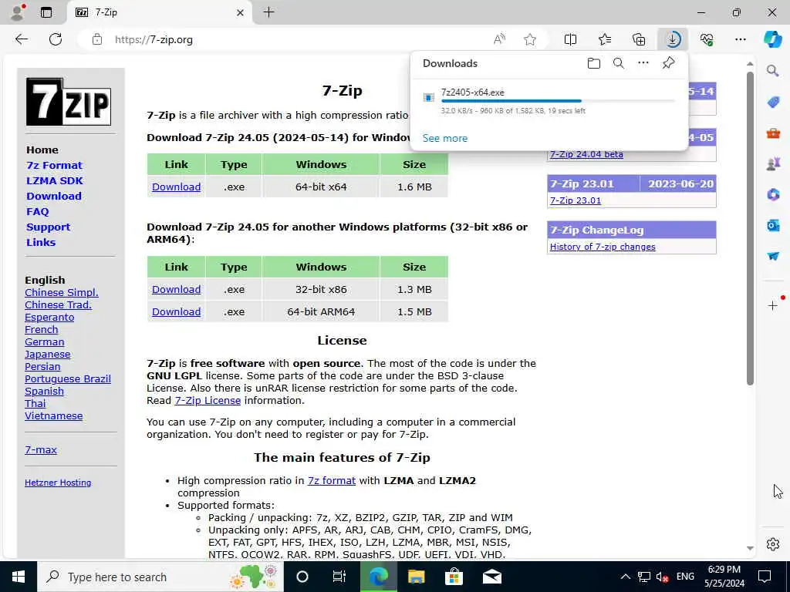Open Windows Start menu
Image resolution: width=790 pixels, height=592 pixels.
(x=19, y=577)
